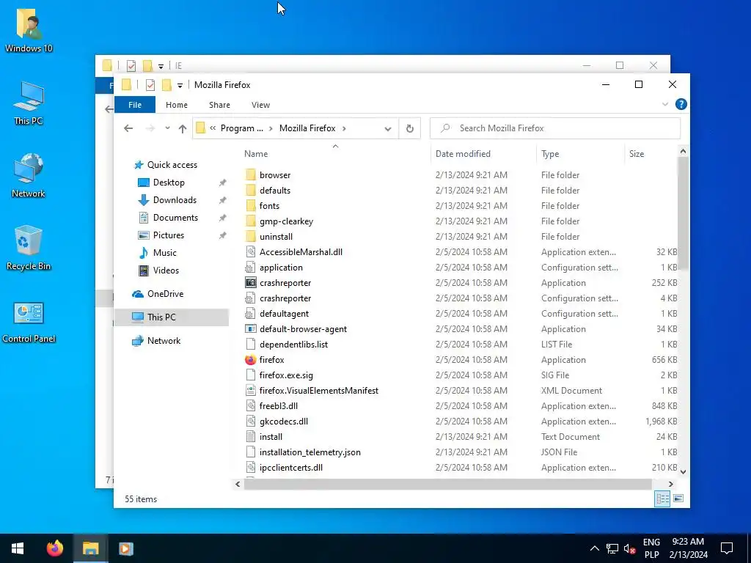Select the firefox application icon in file list
The width and height of the screenshot is (751, 563).
click(251, 359)
